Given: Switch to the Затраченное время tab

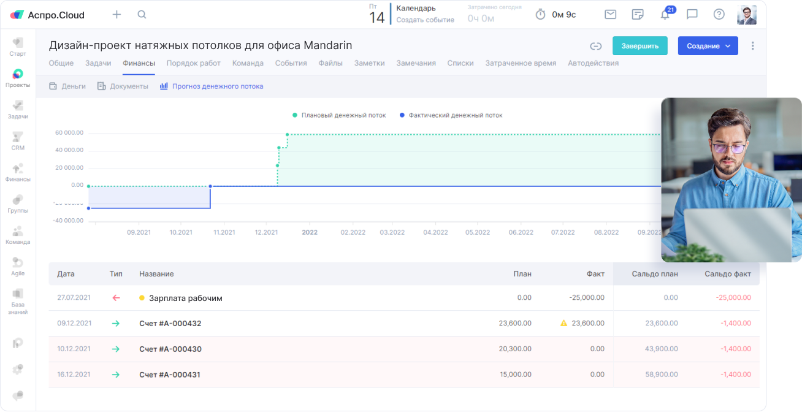Looking at the screenshot, I should pos(521,63).
